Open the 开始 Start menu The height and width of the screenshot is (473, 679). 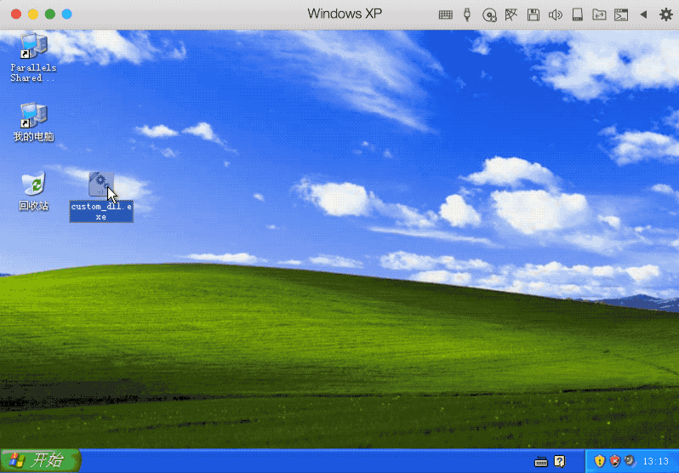[41, 460]
